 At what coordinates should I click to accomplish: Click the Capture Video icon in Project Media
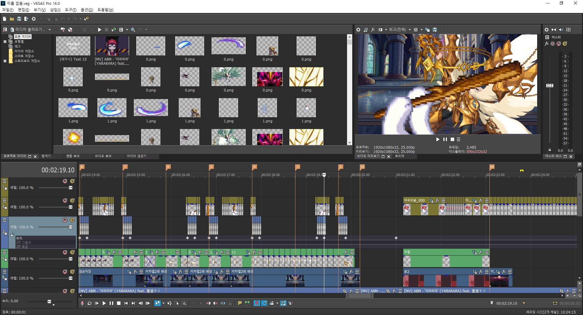pyautogui.click(x=63, y=30)
